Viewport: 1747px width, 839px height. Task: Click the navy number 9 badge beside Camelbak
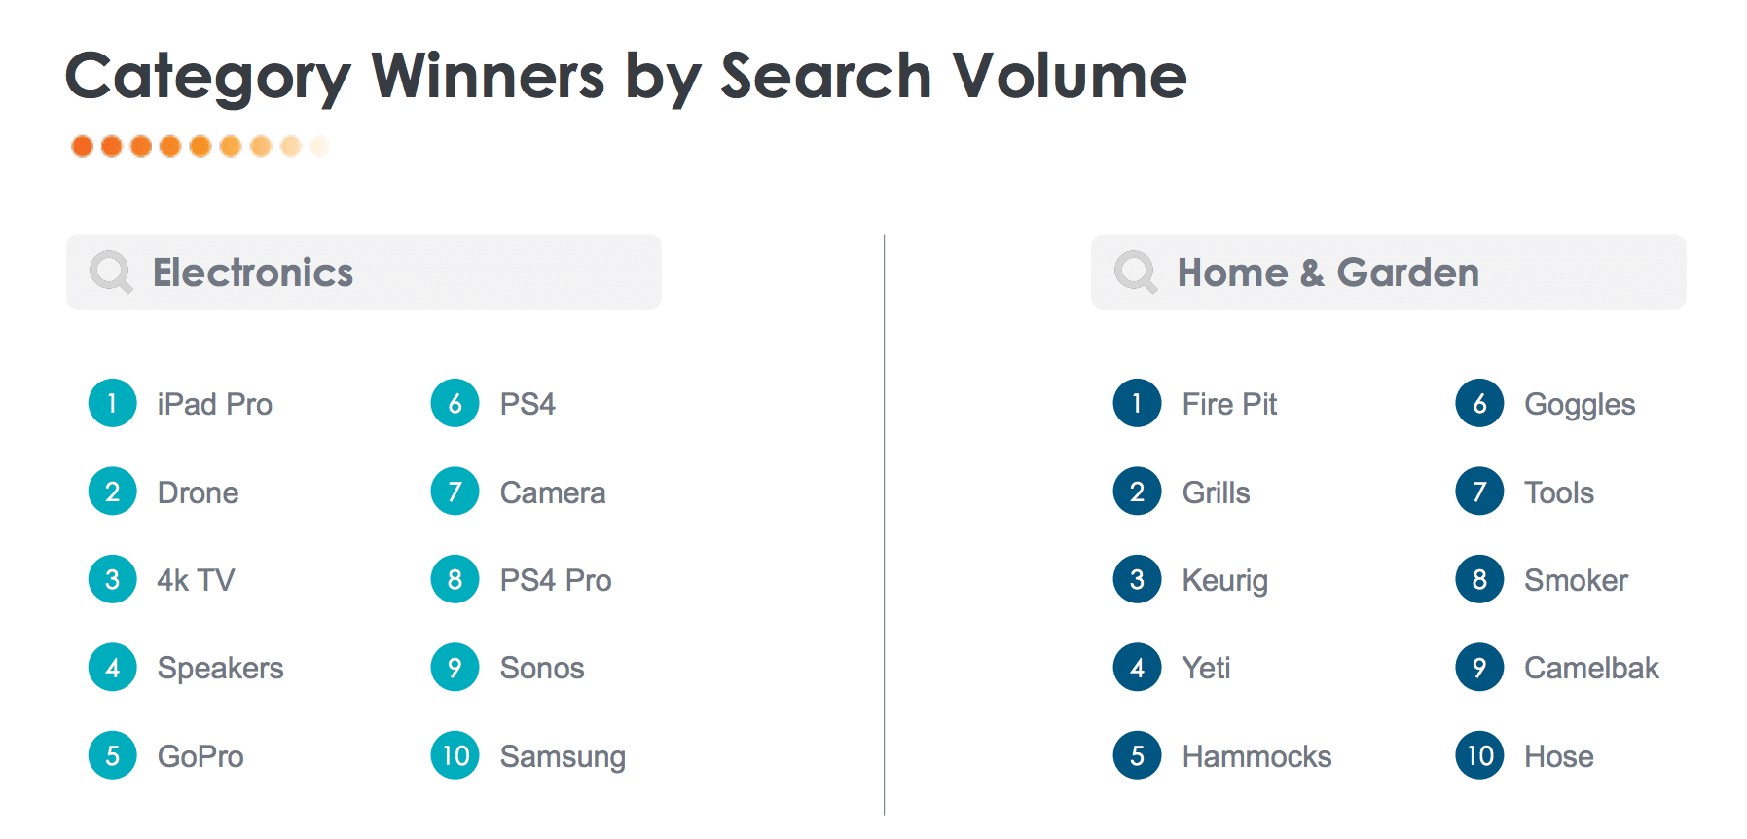tap(1480, 667)
